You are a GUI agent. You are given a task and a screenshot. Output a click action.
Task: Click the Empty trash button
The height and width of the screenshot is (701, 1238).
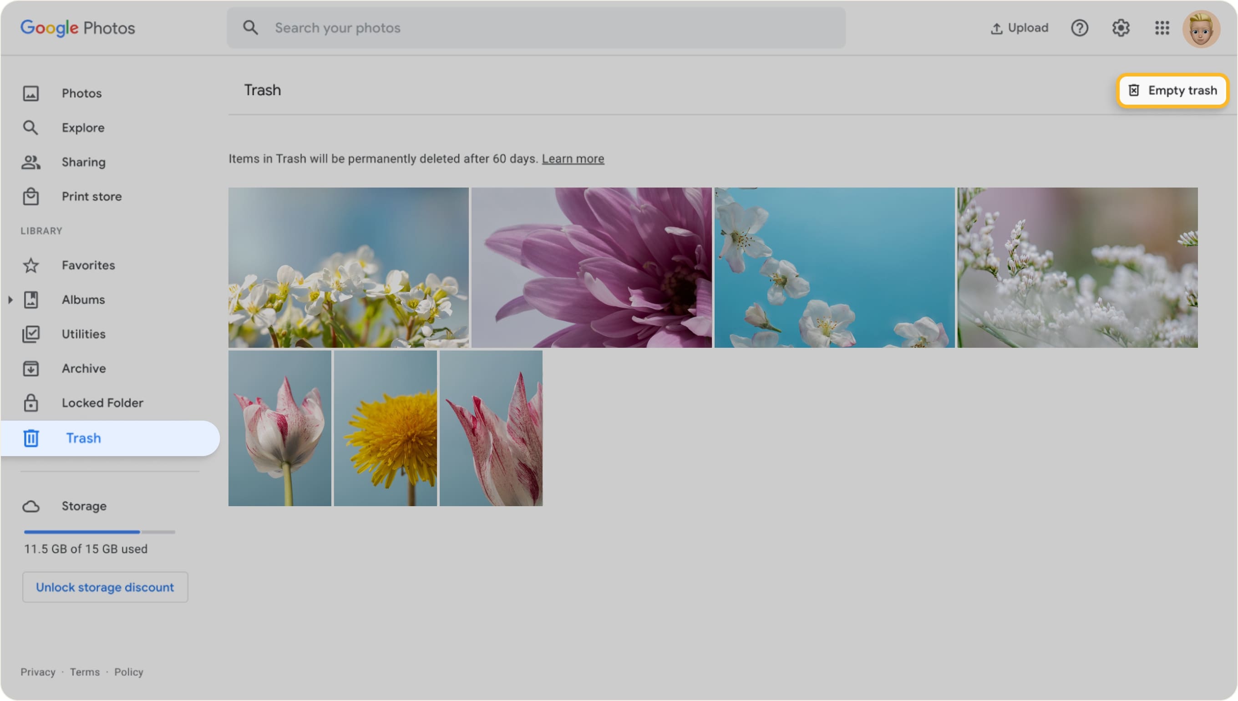(1173, 90)
